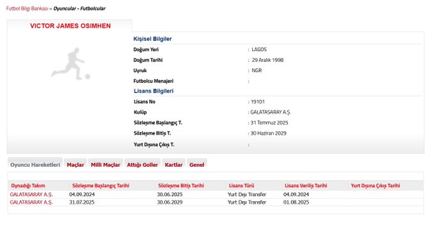Viewport: 435px width, 237px height.
Task: Open the Futbol Bilgi Bankası breadcrumb link
Action: tap(27, 8)
